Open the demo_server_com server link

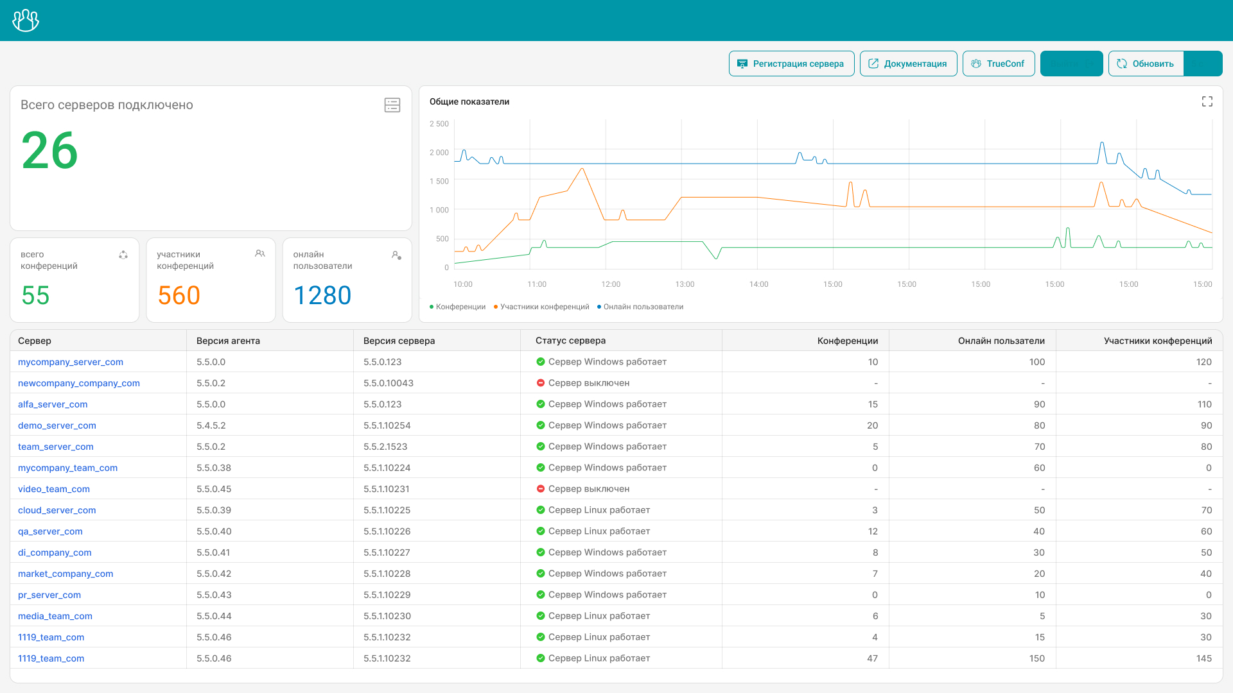57,425
